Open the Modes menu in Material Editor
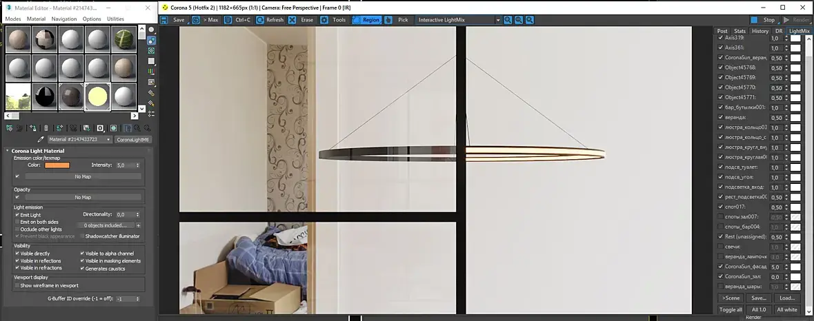Screen dimensions: 814x321 13,19
